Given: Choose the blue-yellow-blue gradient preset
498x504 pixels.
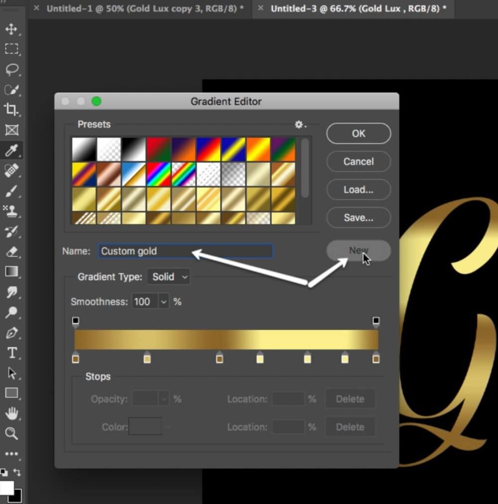Looking at the screenshot, I should [x=233, y=149].
